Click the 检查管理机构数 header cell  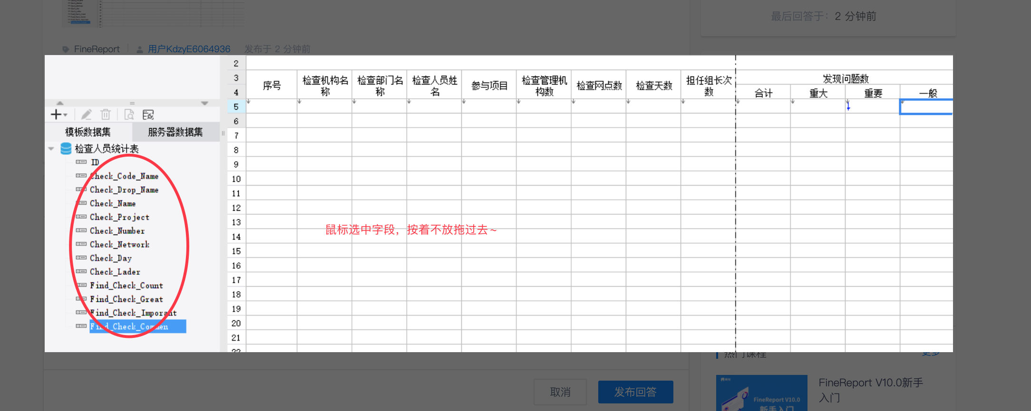[x=544, y=85]
